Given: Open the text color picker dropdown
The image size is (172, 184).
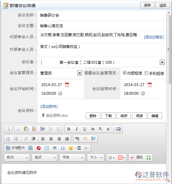Looking at the screenshot, I should pyautogui.click(x=111, y=157).
